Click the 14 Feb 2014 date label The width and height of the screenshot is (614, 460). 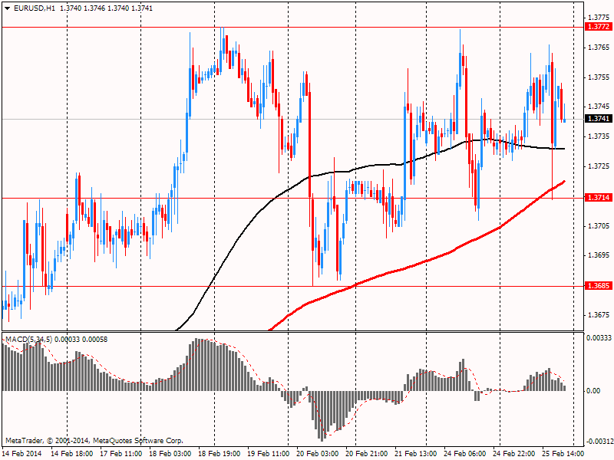tap(23, 454)
